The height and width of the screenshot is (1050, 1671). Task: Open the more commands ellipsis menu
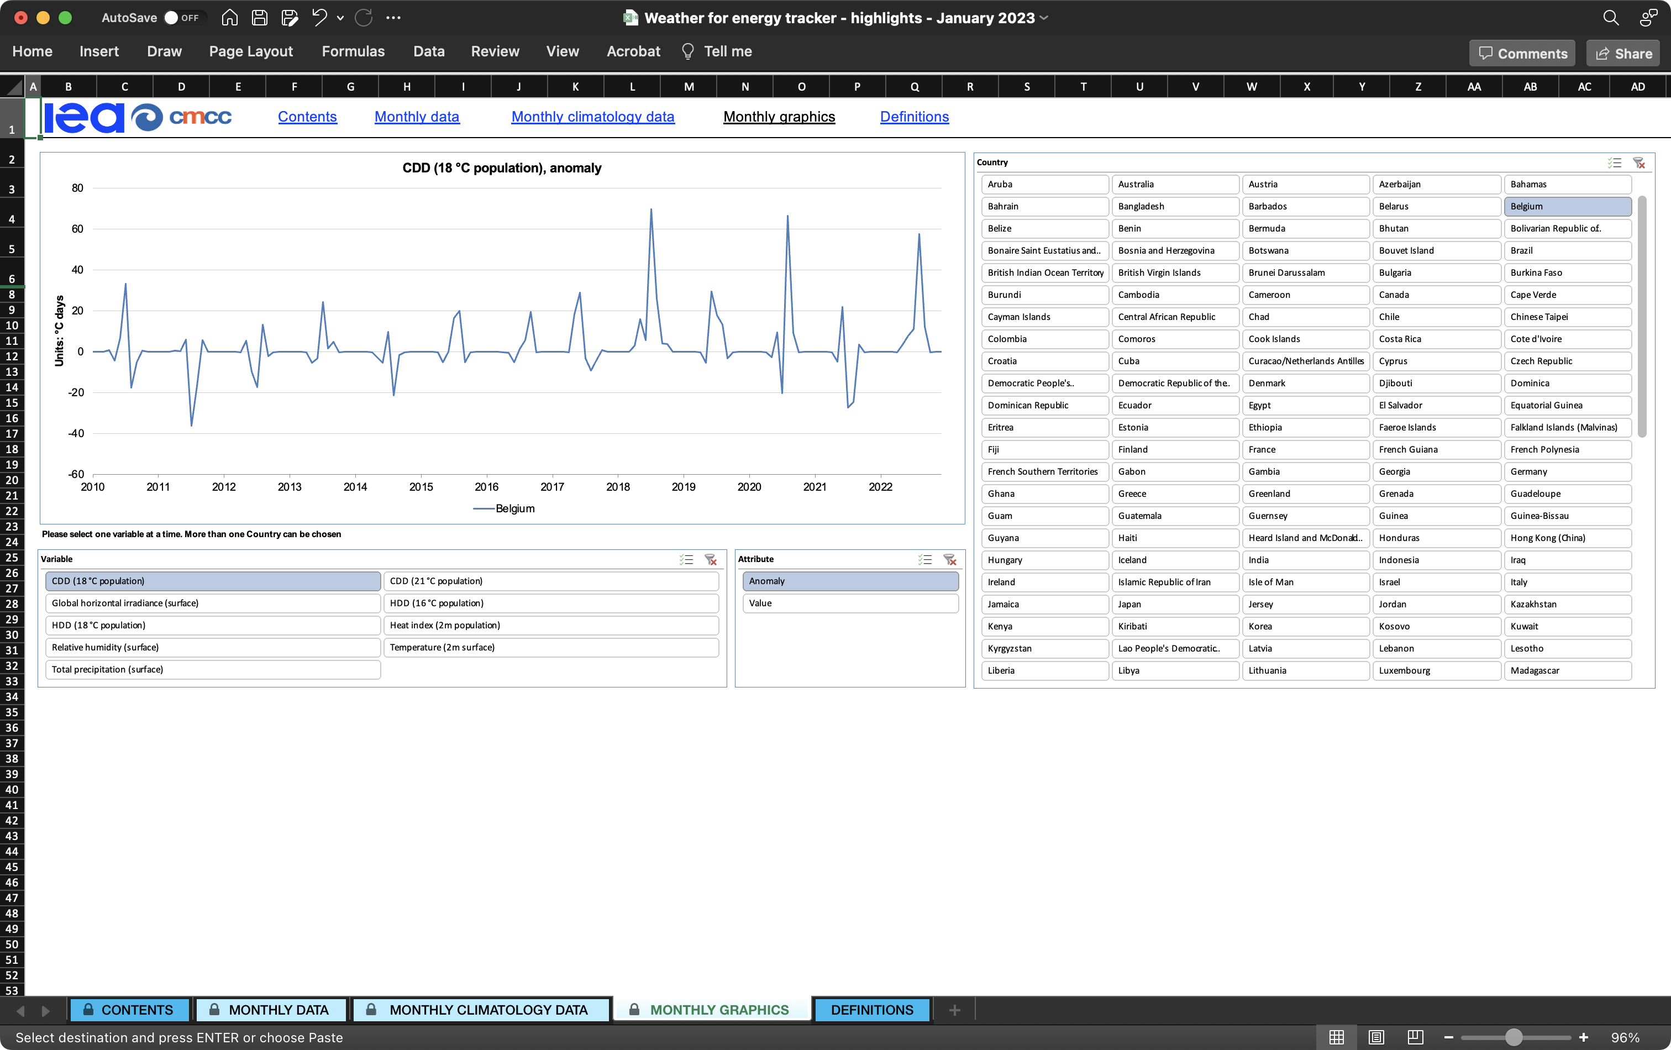click(393, 18)
